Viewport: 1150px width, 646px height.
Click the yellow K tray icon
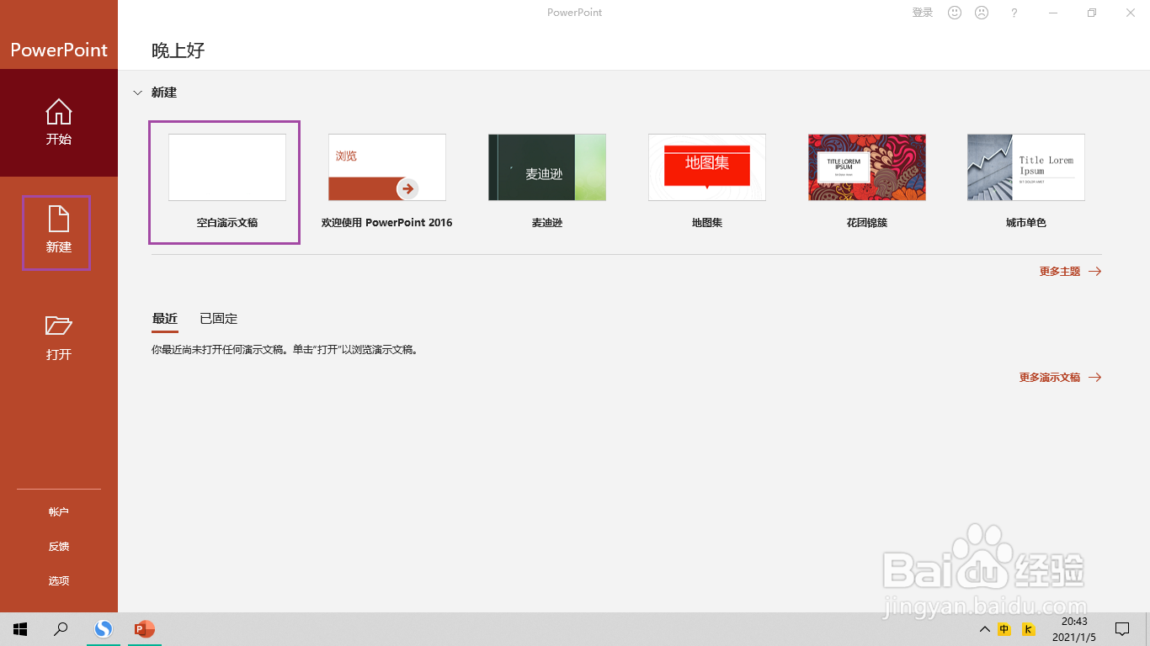pos(1028,629)
